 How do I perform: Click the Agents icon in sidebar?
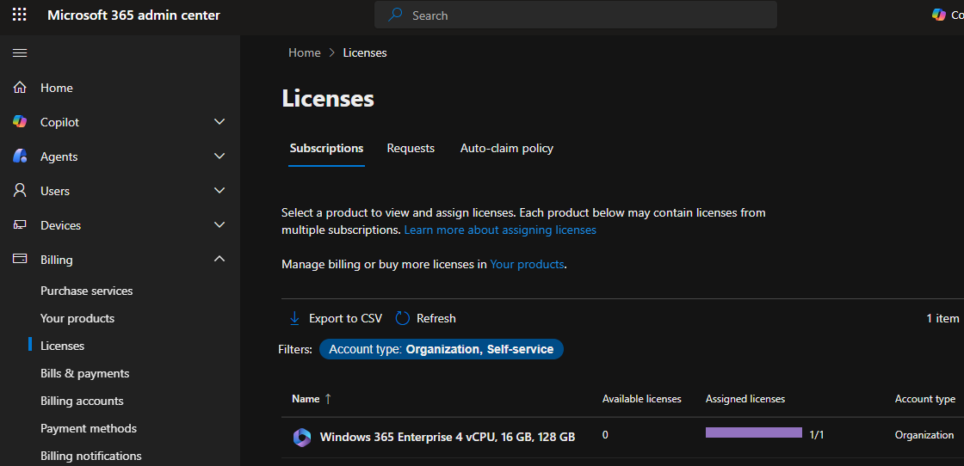[x=20, y=156]
